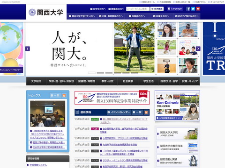Open the 社会貢献 main menu
The width and height of the screenshot is (225, 168).
pos(128,81)
